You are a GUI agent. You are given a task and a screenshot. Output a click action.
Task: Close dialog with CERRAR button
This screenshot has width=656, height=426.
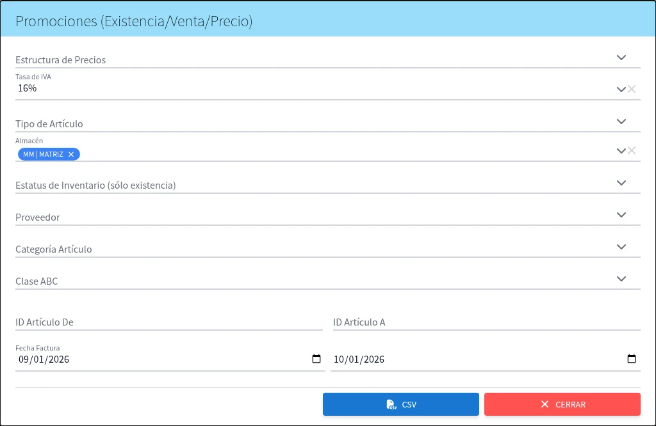pyautogui.click(x=562, y=404)
